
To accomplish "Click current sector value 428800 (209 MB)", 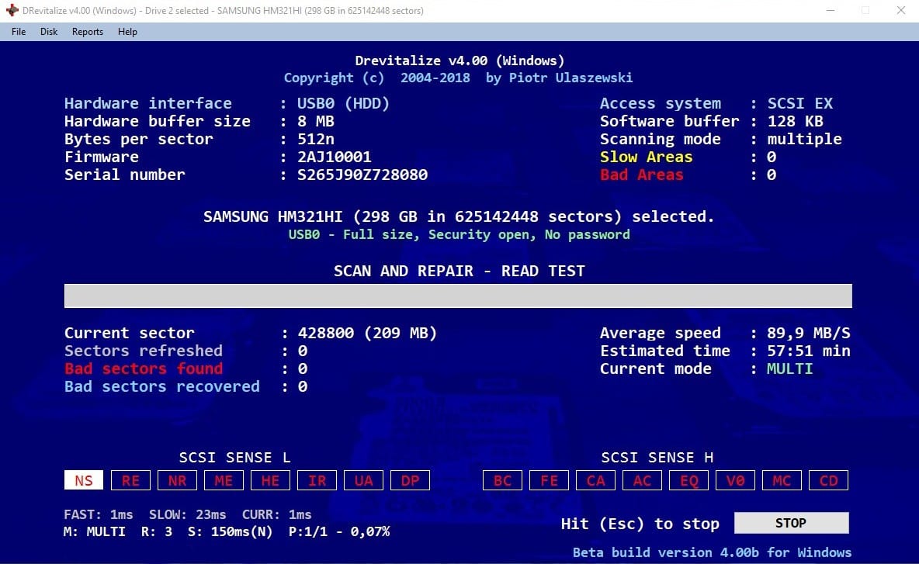I will pos(367,333).
